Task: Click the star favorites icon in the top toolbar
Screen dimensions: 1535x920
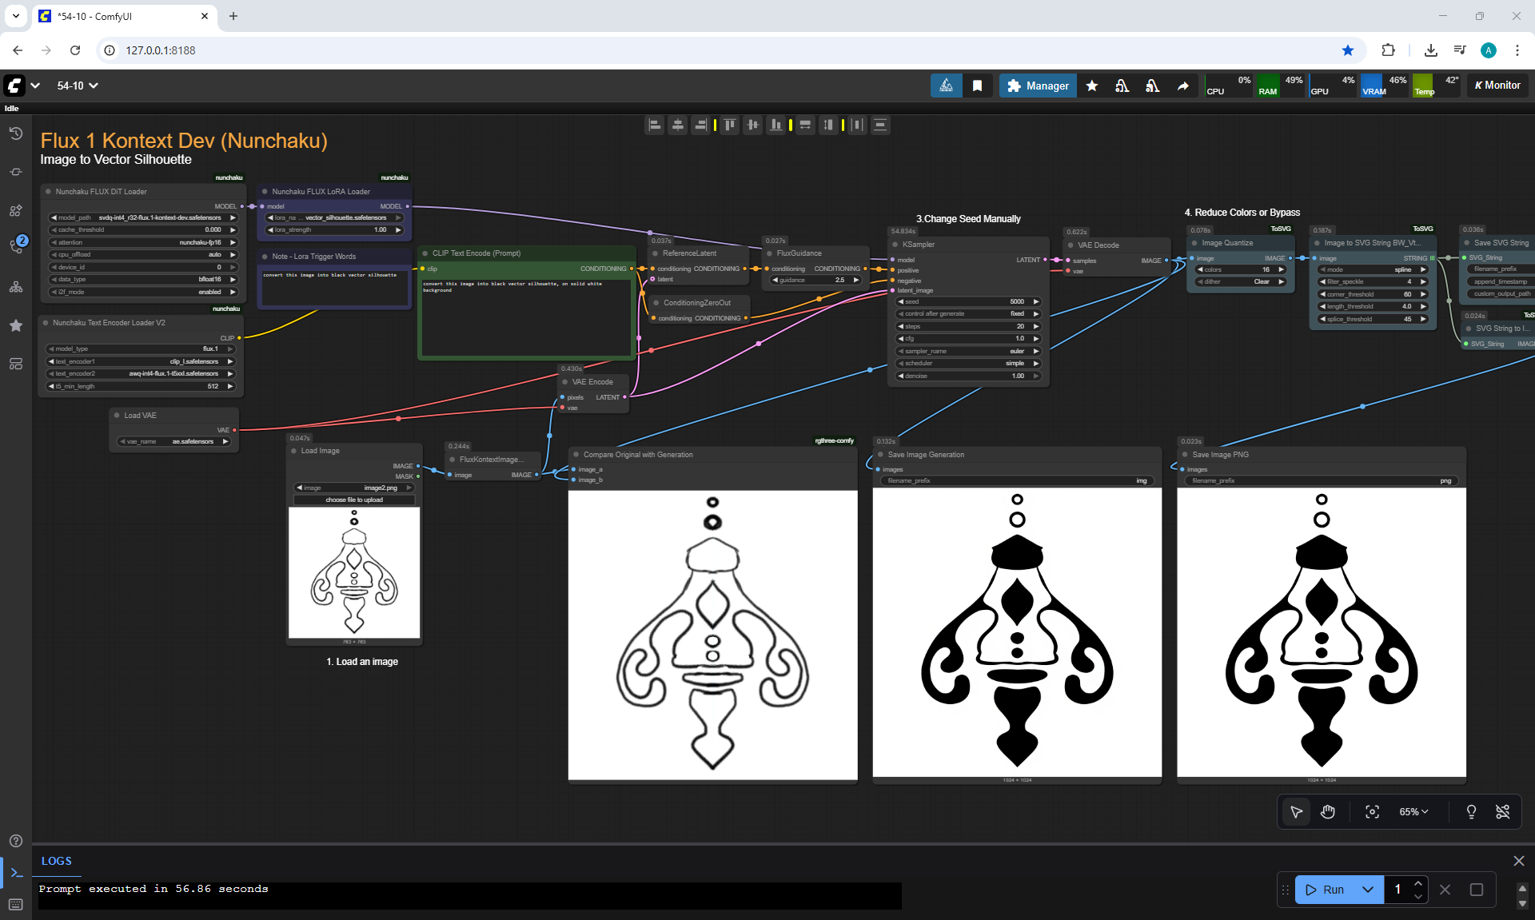Action: [1092, 86]
